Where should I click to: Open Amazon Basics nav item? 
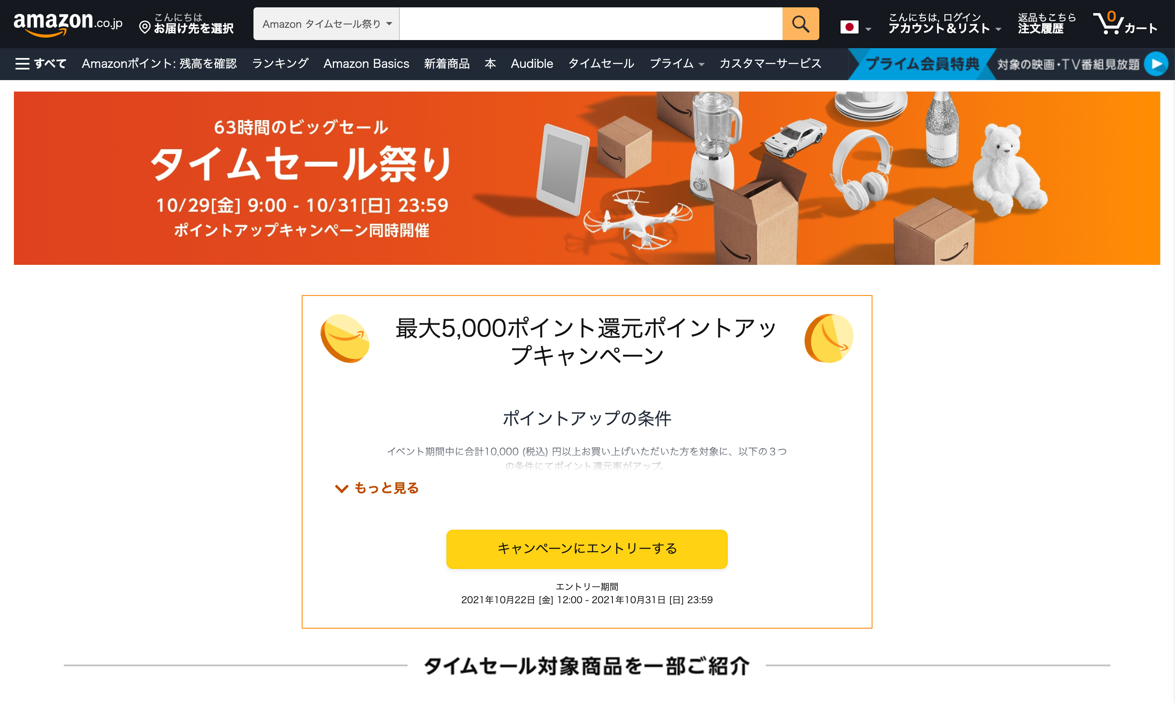click(366, 63)
